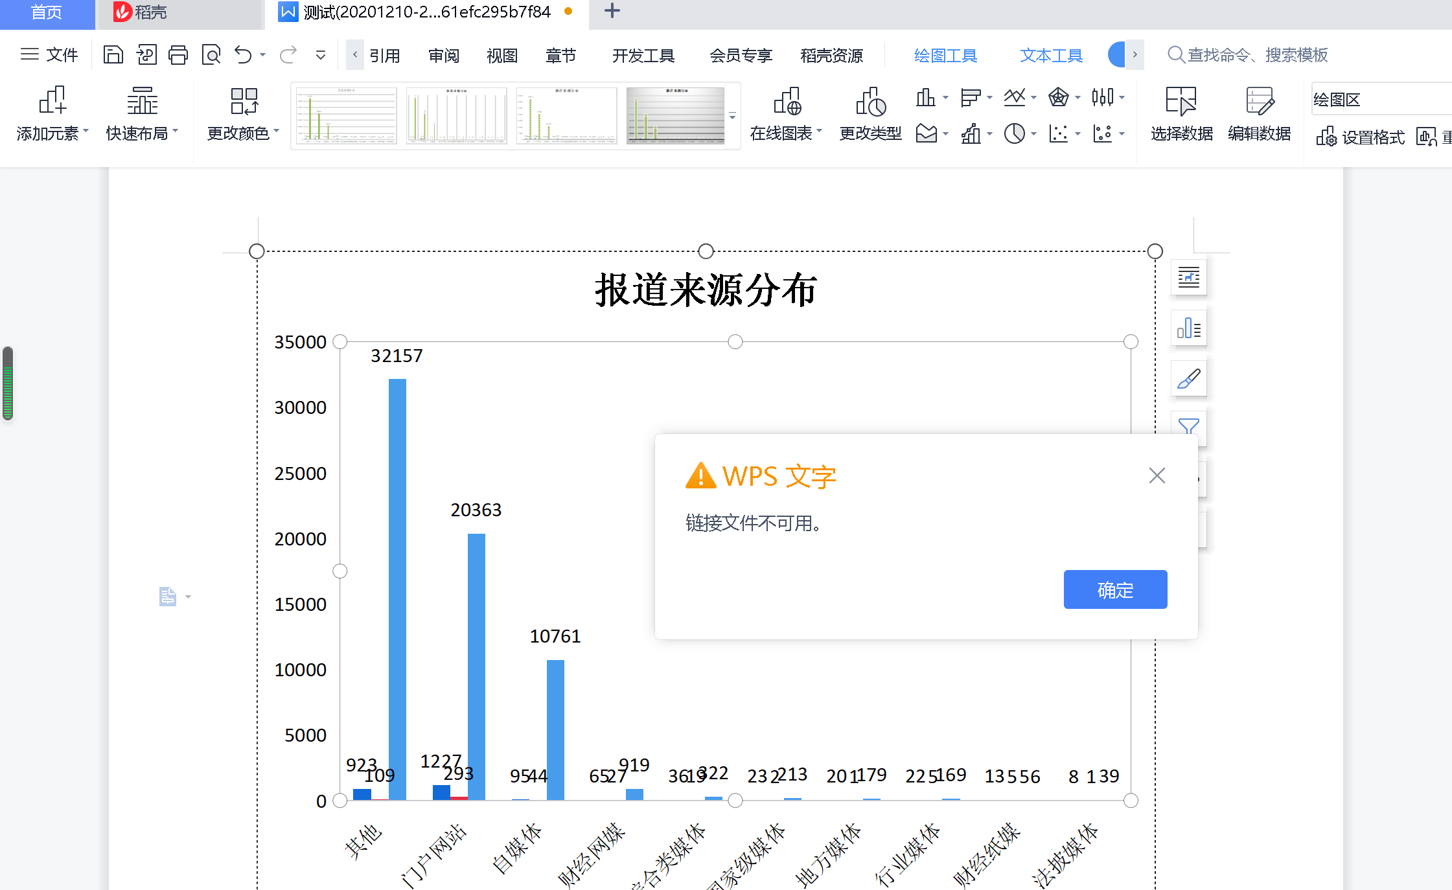Click the Print icon in quick access toolbar
This screenshot has height=890, width=1452.
coord(178,54)
